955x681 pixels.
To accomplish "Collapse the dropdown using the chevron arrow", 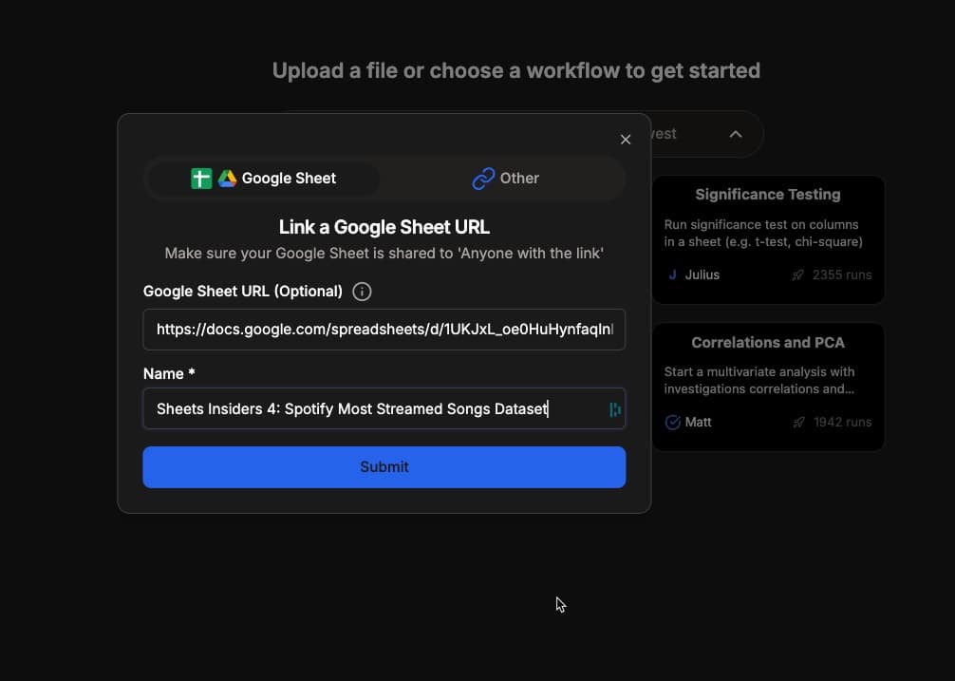I will (x=736, y=134).
